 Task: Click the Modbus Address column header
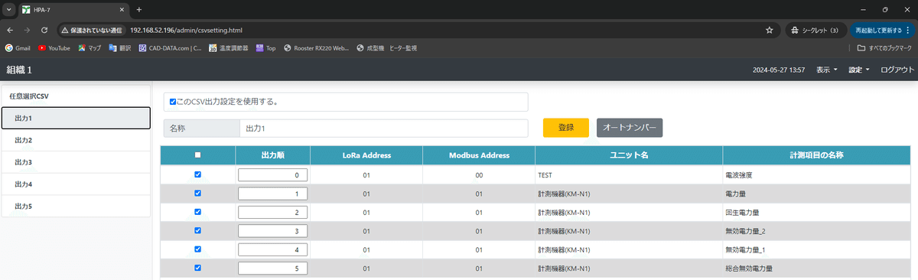[x=479, y=155]
